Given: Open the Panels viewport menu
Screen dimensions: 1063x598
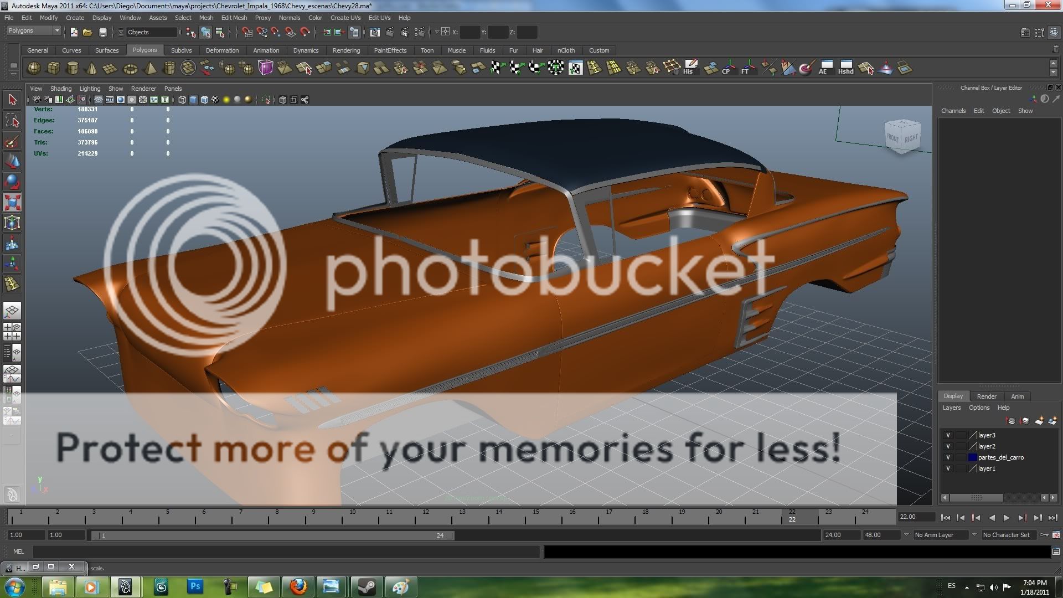Looking at the screenshot, I should [x=173, y=89].
